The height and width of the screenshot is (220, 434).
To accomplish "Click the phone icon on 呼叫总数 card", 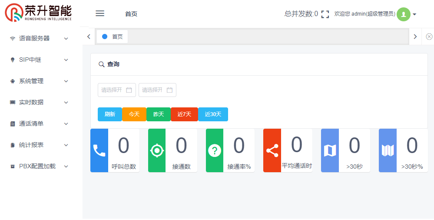I will click(99, 151).
